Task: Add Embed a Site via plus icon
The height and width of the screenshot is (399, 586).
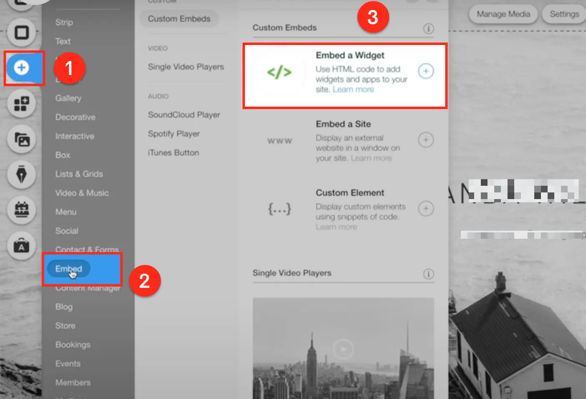Action: tap(426, 140)
